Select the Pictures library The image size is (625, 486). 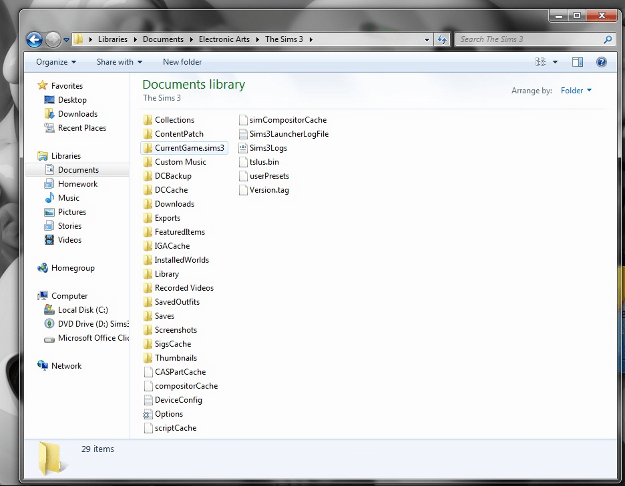pos(70,211)
